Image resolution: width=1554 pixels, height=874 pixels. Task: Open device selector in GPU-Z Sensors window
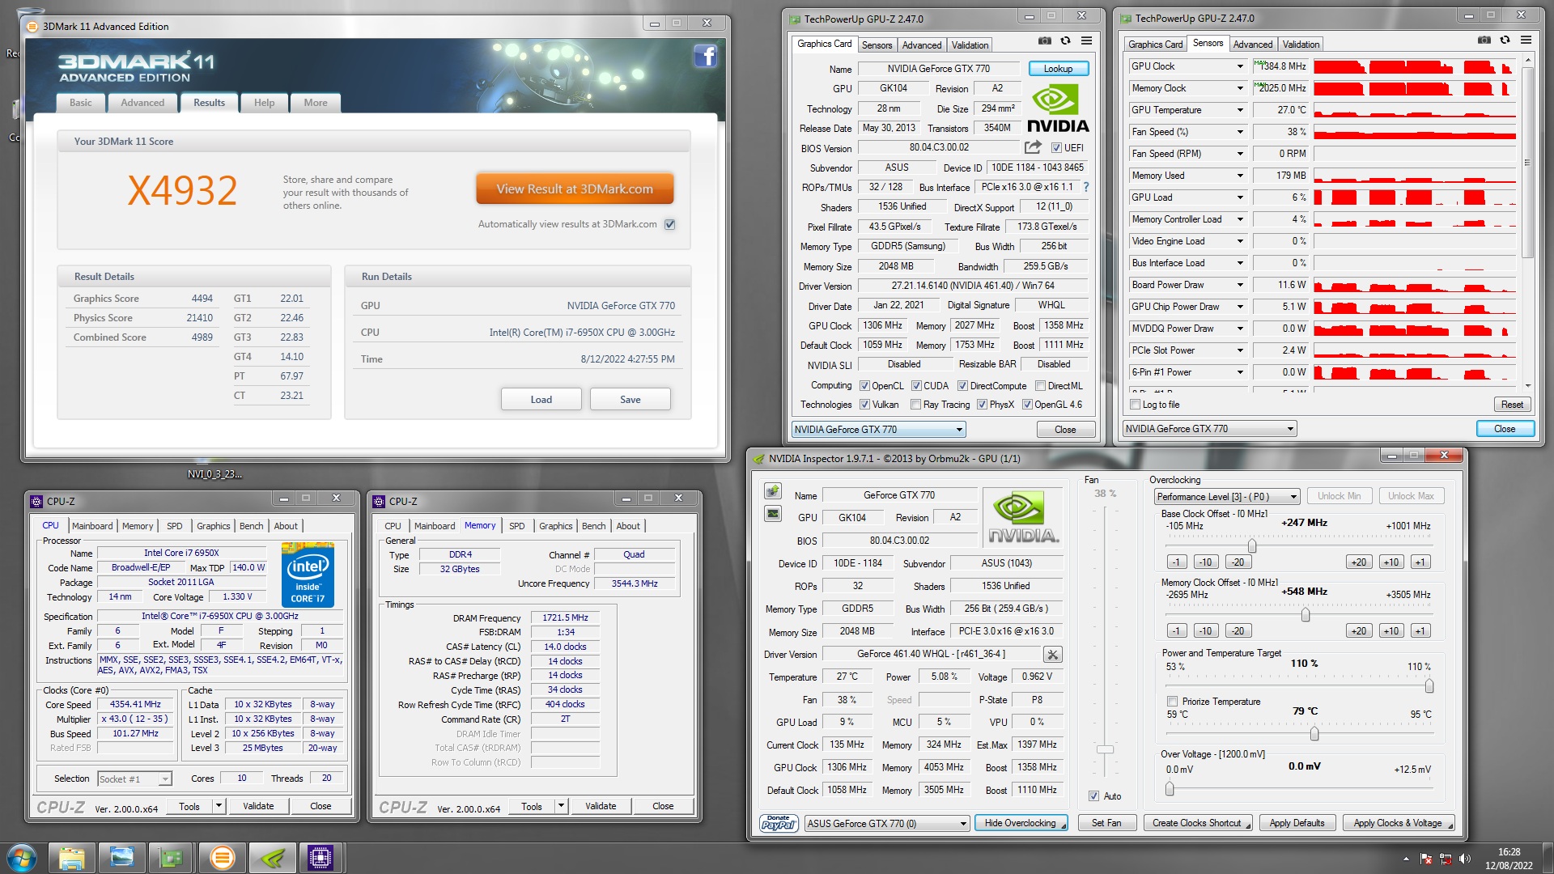pyautogui.click(x=1209, y=429)
